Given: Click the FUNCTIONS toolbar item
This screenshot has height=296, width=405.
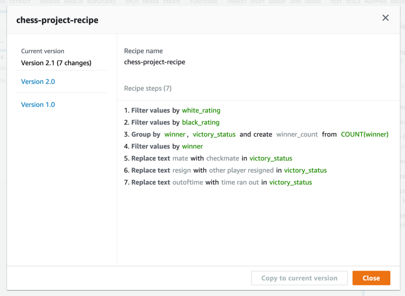Looking at the screenshot, I should 204,2.
